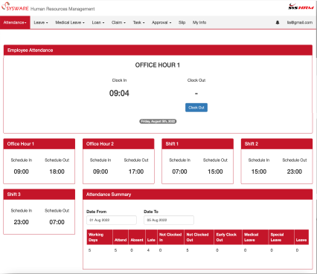
Task: Click the Shift 1 15:00 schedule out
Action: (x=215, y=172)
